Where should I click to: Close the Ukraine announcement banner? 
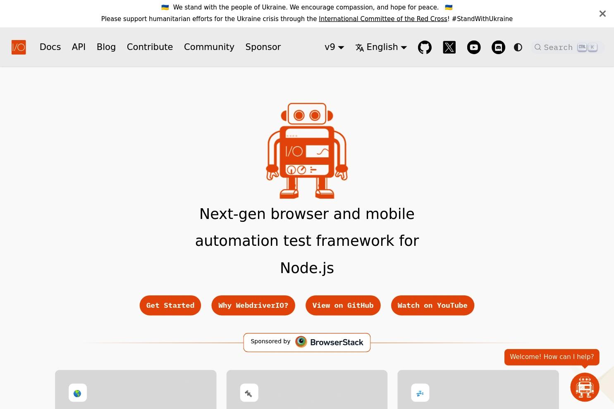[602, 14]
